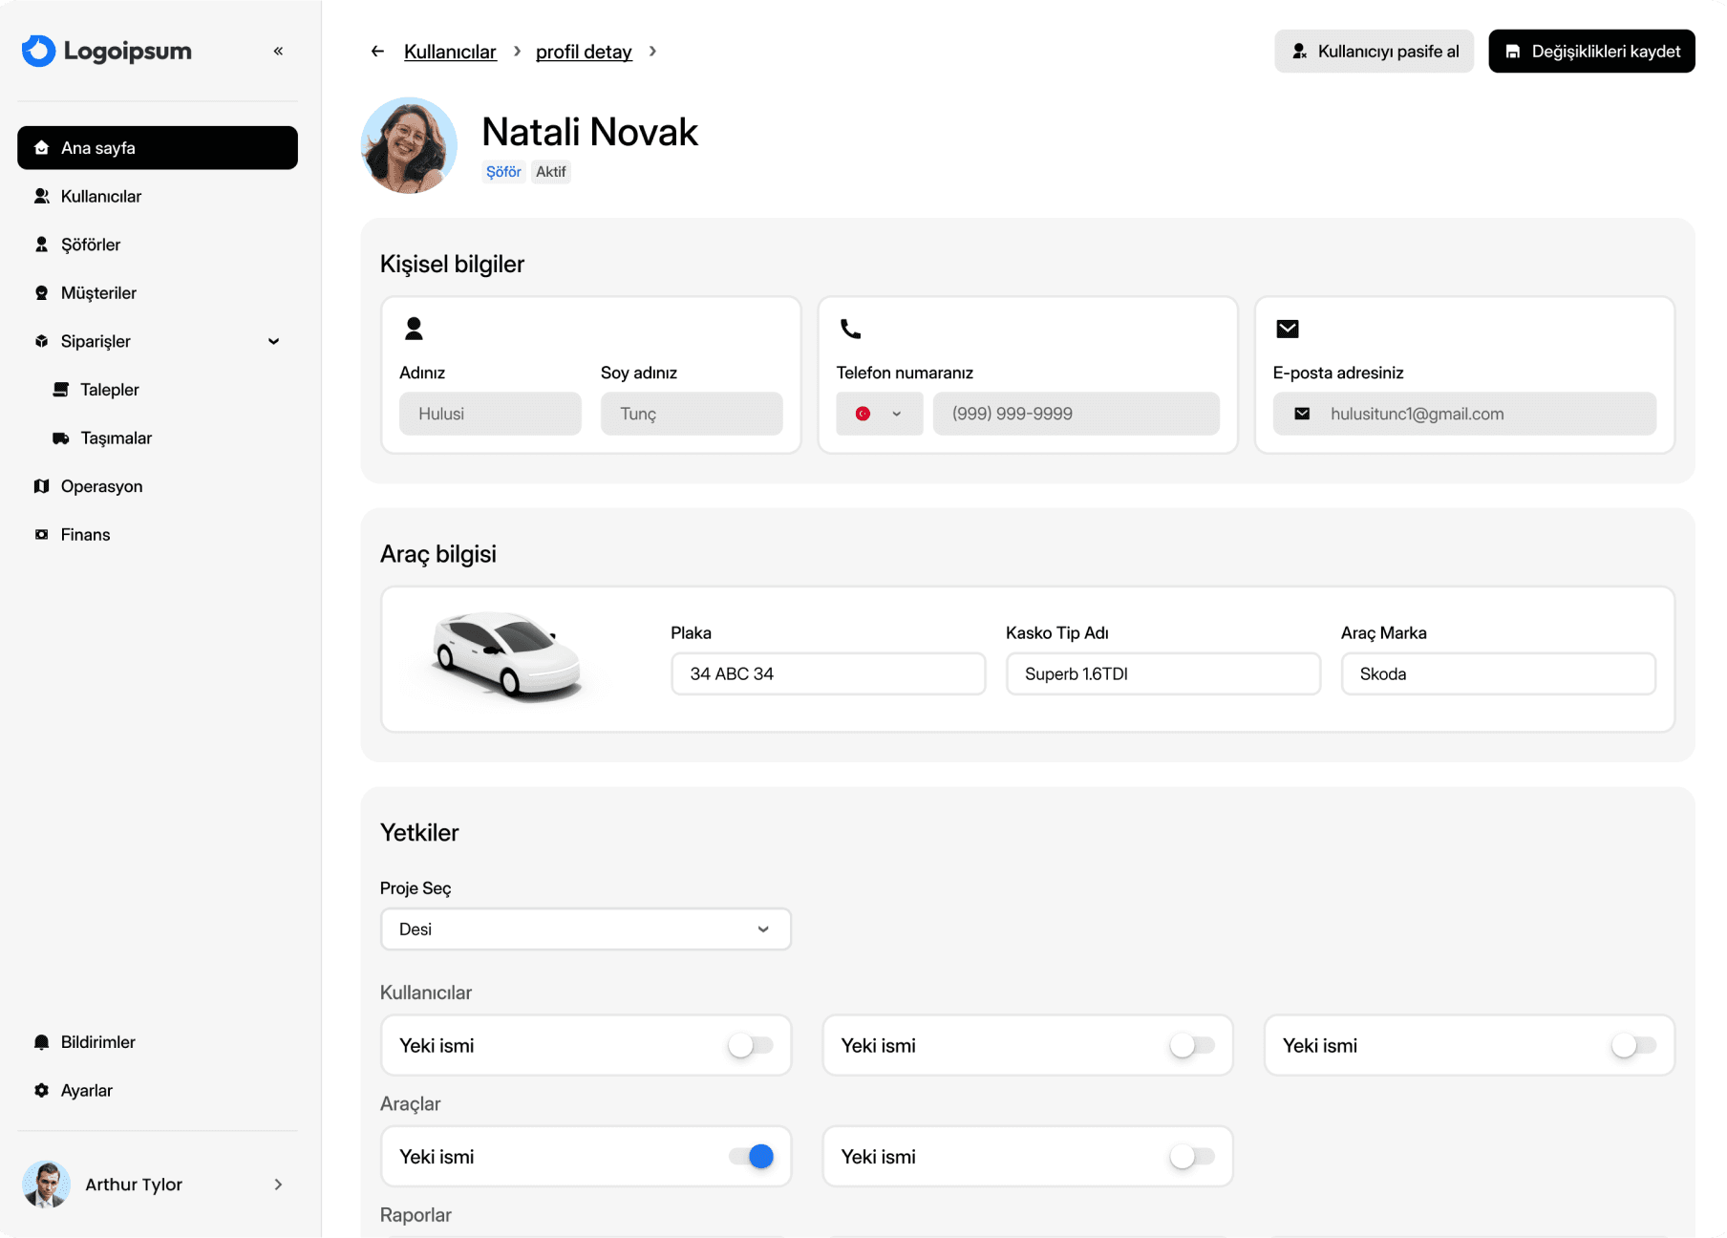Open the country flag phone code dropdown
Viewport: 1727px width, 1238px height.
[x=879, y=414]
